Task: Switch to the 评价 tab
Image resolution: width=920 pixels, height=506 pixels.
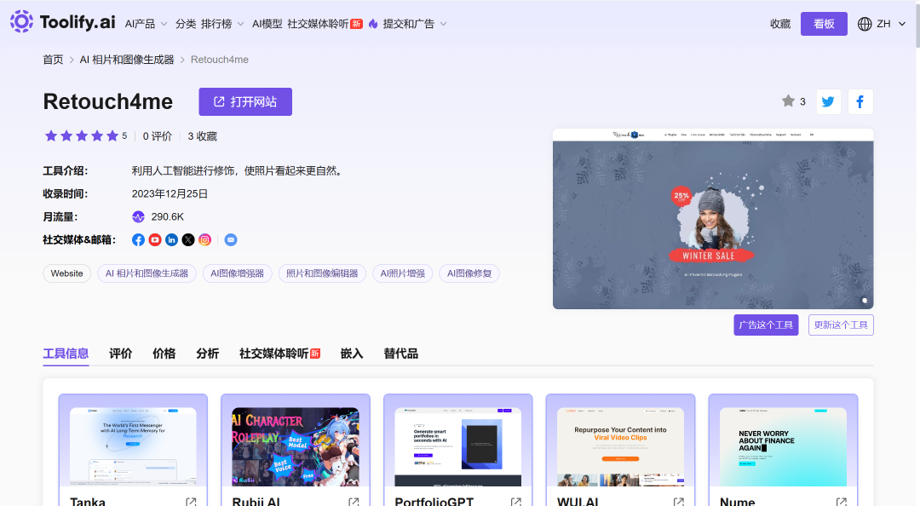Action: click(120, 354)
